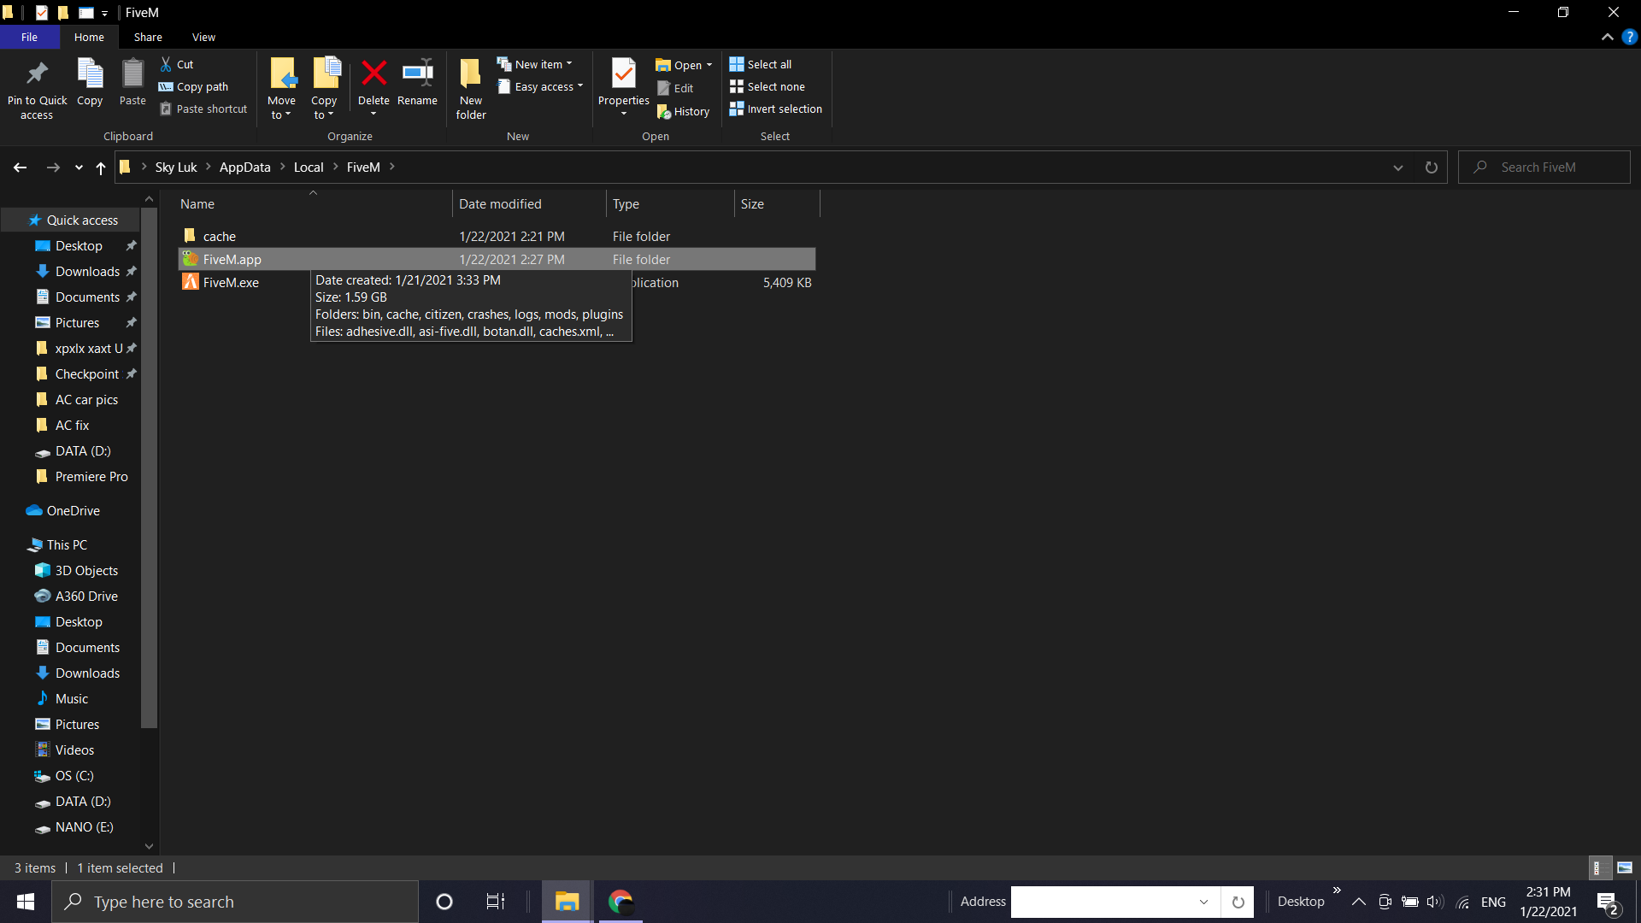Click the red Delete icon in ribbon
Viewport: 1641px width, 923px height.
coord(373,74)
